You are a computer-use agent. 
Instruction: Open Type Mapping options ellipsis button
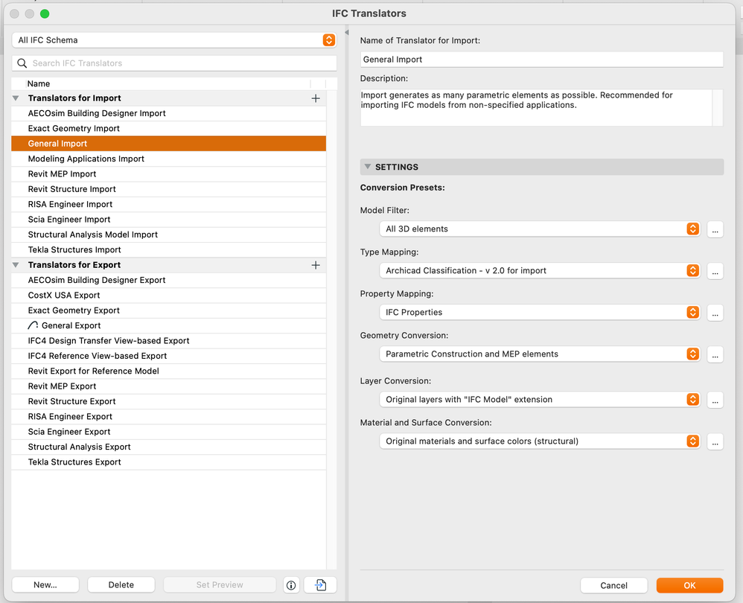(x=715, y=271)
